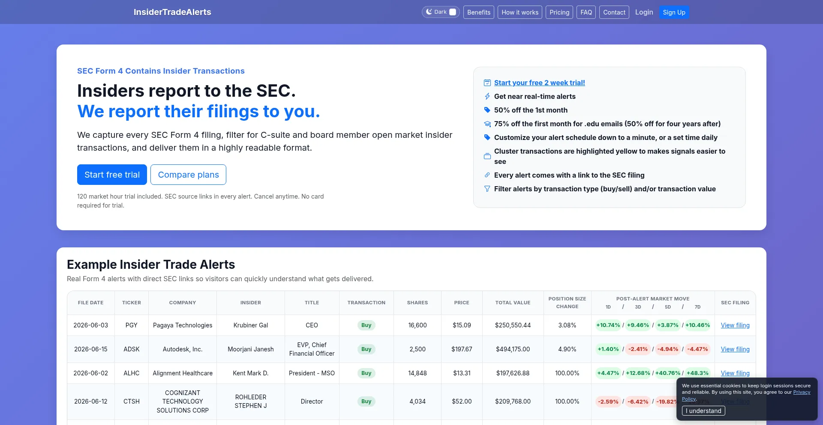
Task: Open View filing for the PGY row
Action: coord(735,325)
